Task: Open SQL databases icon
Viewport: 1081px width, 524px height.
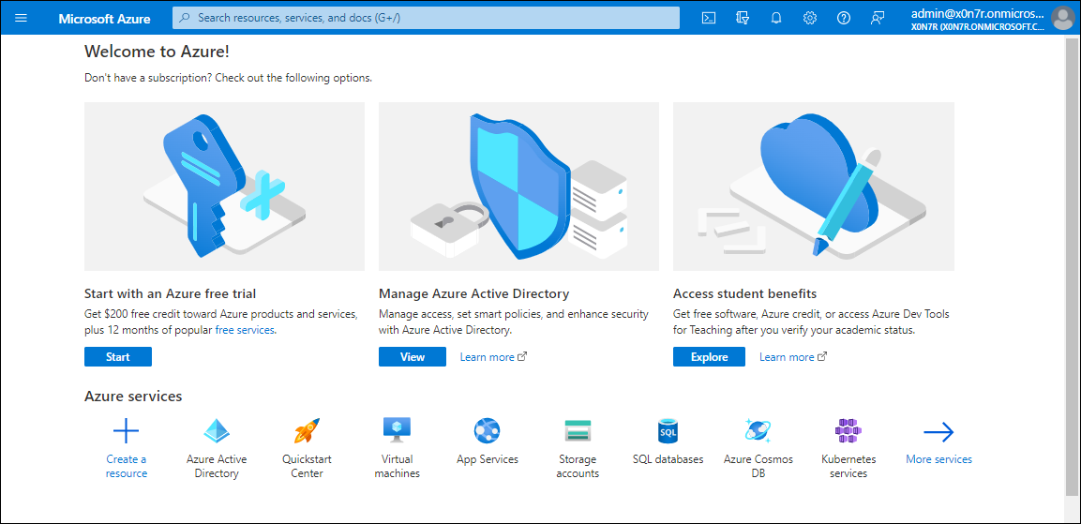Action: pyautogui.click(x=668, y=431)
